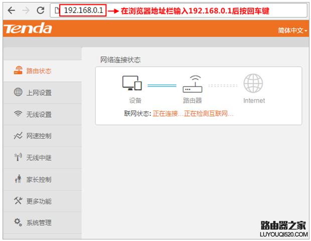Click the 192.168.0.1 address bar field
Image resolution: width=311 pixels, height=241 pixels.
point(179,11)
